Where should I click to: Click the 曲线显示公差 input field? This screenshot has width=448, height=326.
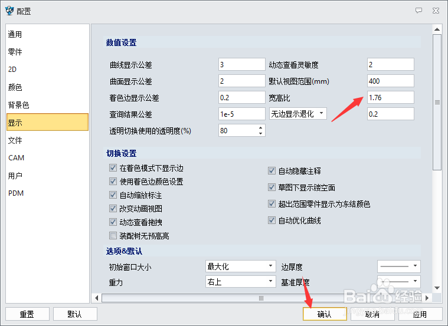coord(242,64)
